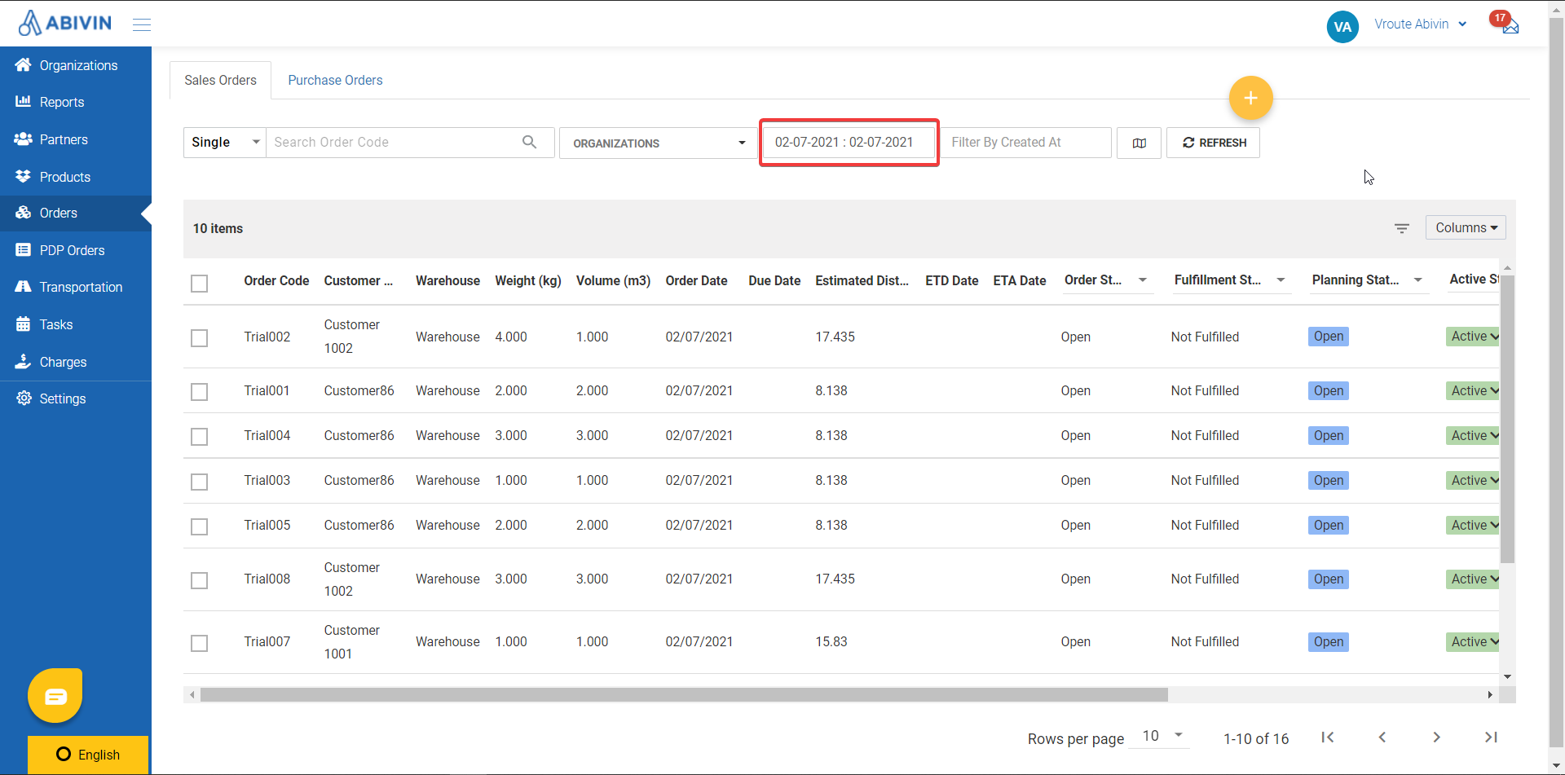Screen dimensions: 1565x775
Task: Go to the next page
Action: tap(1436, 738)
